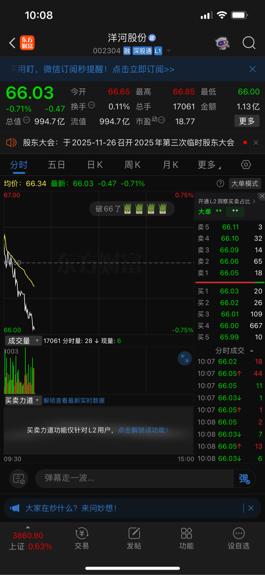
Task: Dismiss the shareholder meeting notice
Action: (x=256, y=143)
